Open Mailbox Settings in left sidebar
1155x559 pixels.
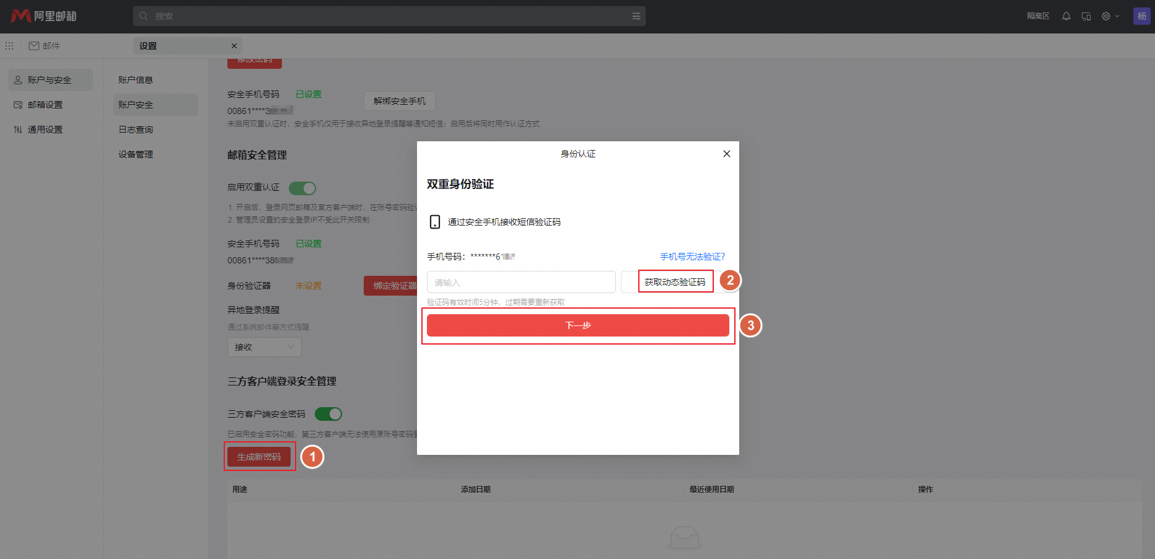(x=45, y=105)
